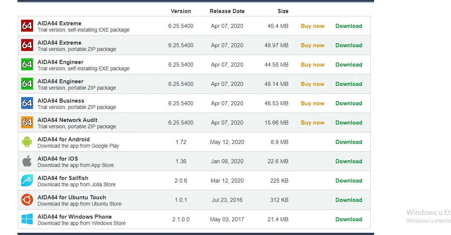The image size is (451, 235).
Task: Click the Release Date column header
Action: click(x=227, y=11)
